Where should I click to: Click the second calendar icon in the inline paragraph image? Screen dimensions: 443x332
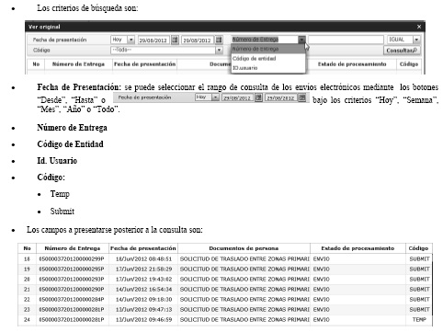[302, 97]
